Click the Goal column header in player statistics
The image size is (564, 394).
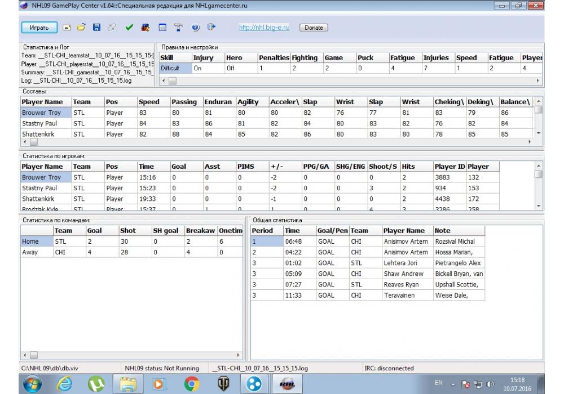179,167
